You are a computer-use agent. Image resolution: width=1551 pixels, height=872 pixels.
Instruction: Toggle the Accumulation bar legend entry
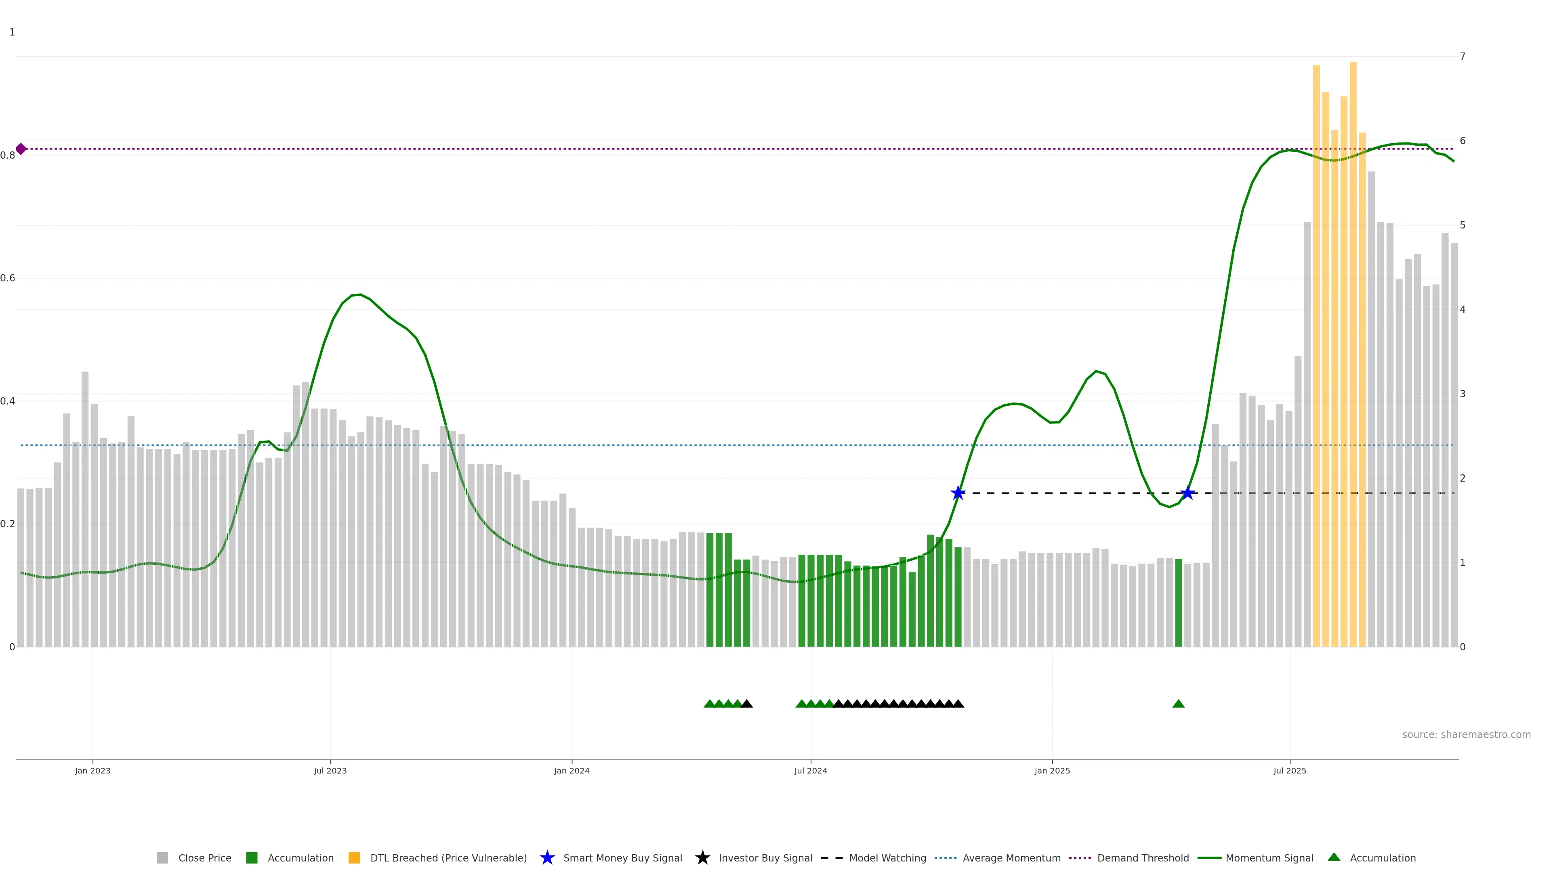coord(301,858)
